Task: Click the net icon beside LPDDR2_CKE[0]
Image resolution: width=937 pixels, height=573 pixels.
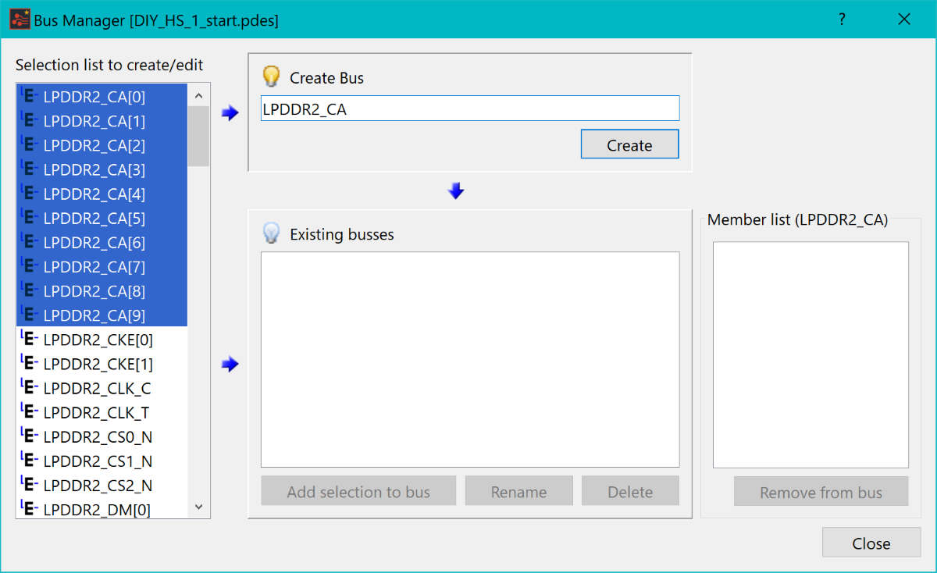Action: coord(29,339)
